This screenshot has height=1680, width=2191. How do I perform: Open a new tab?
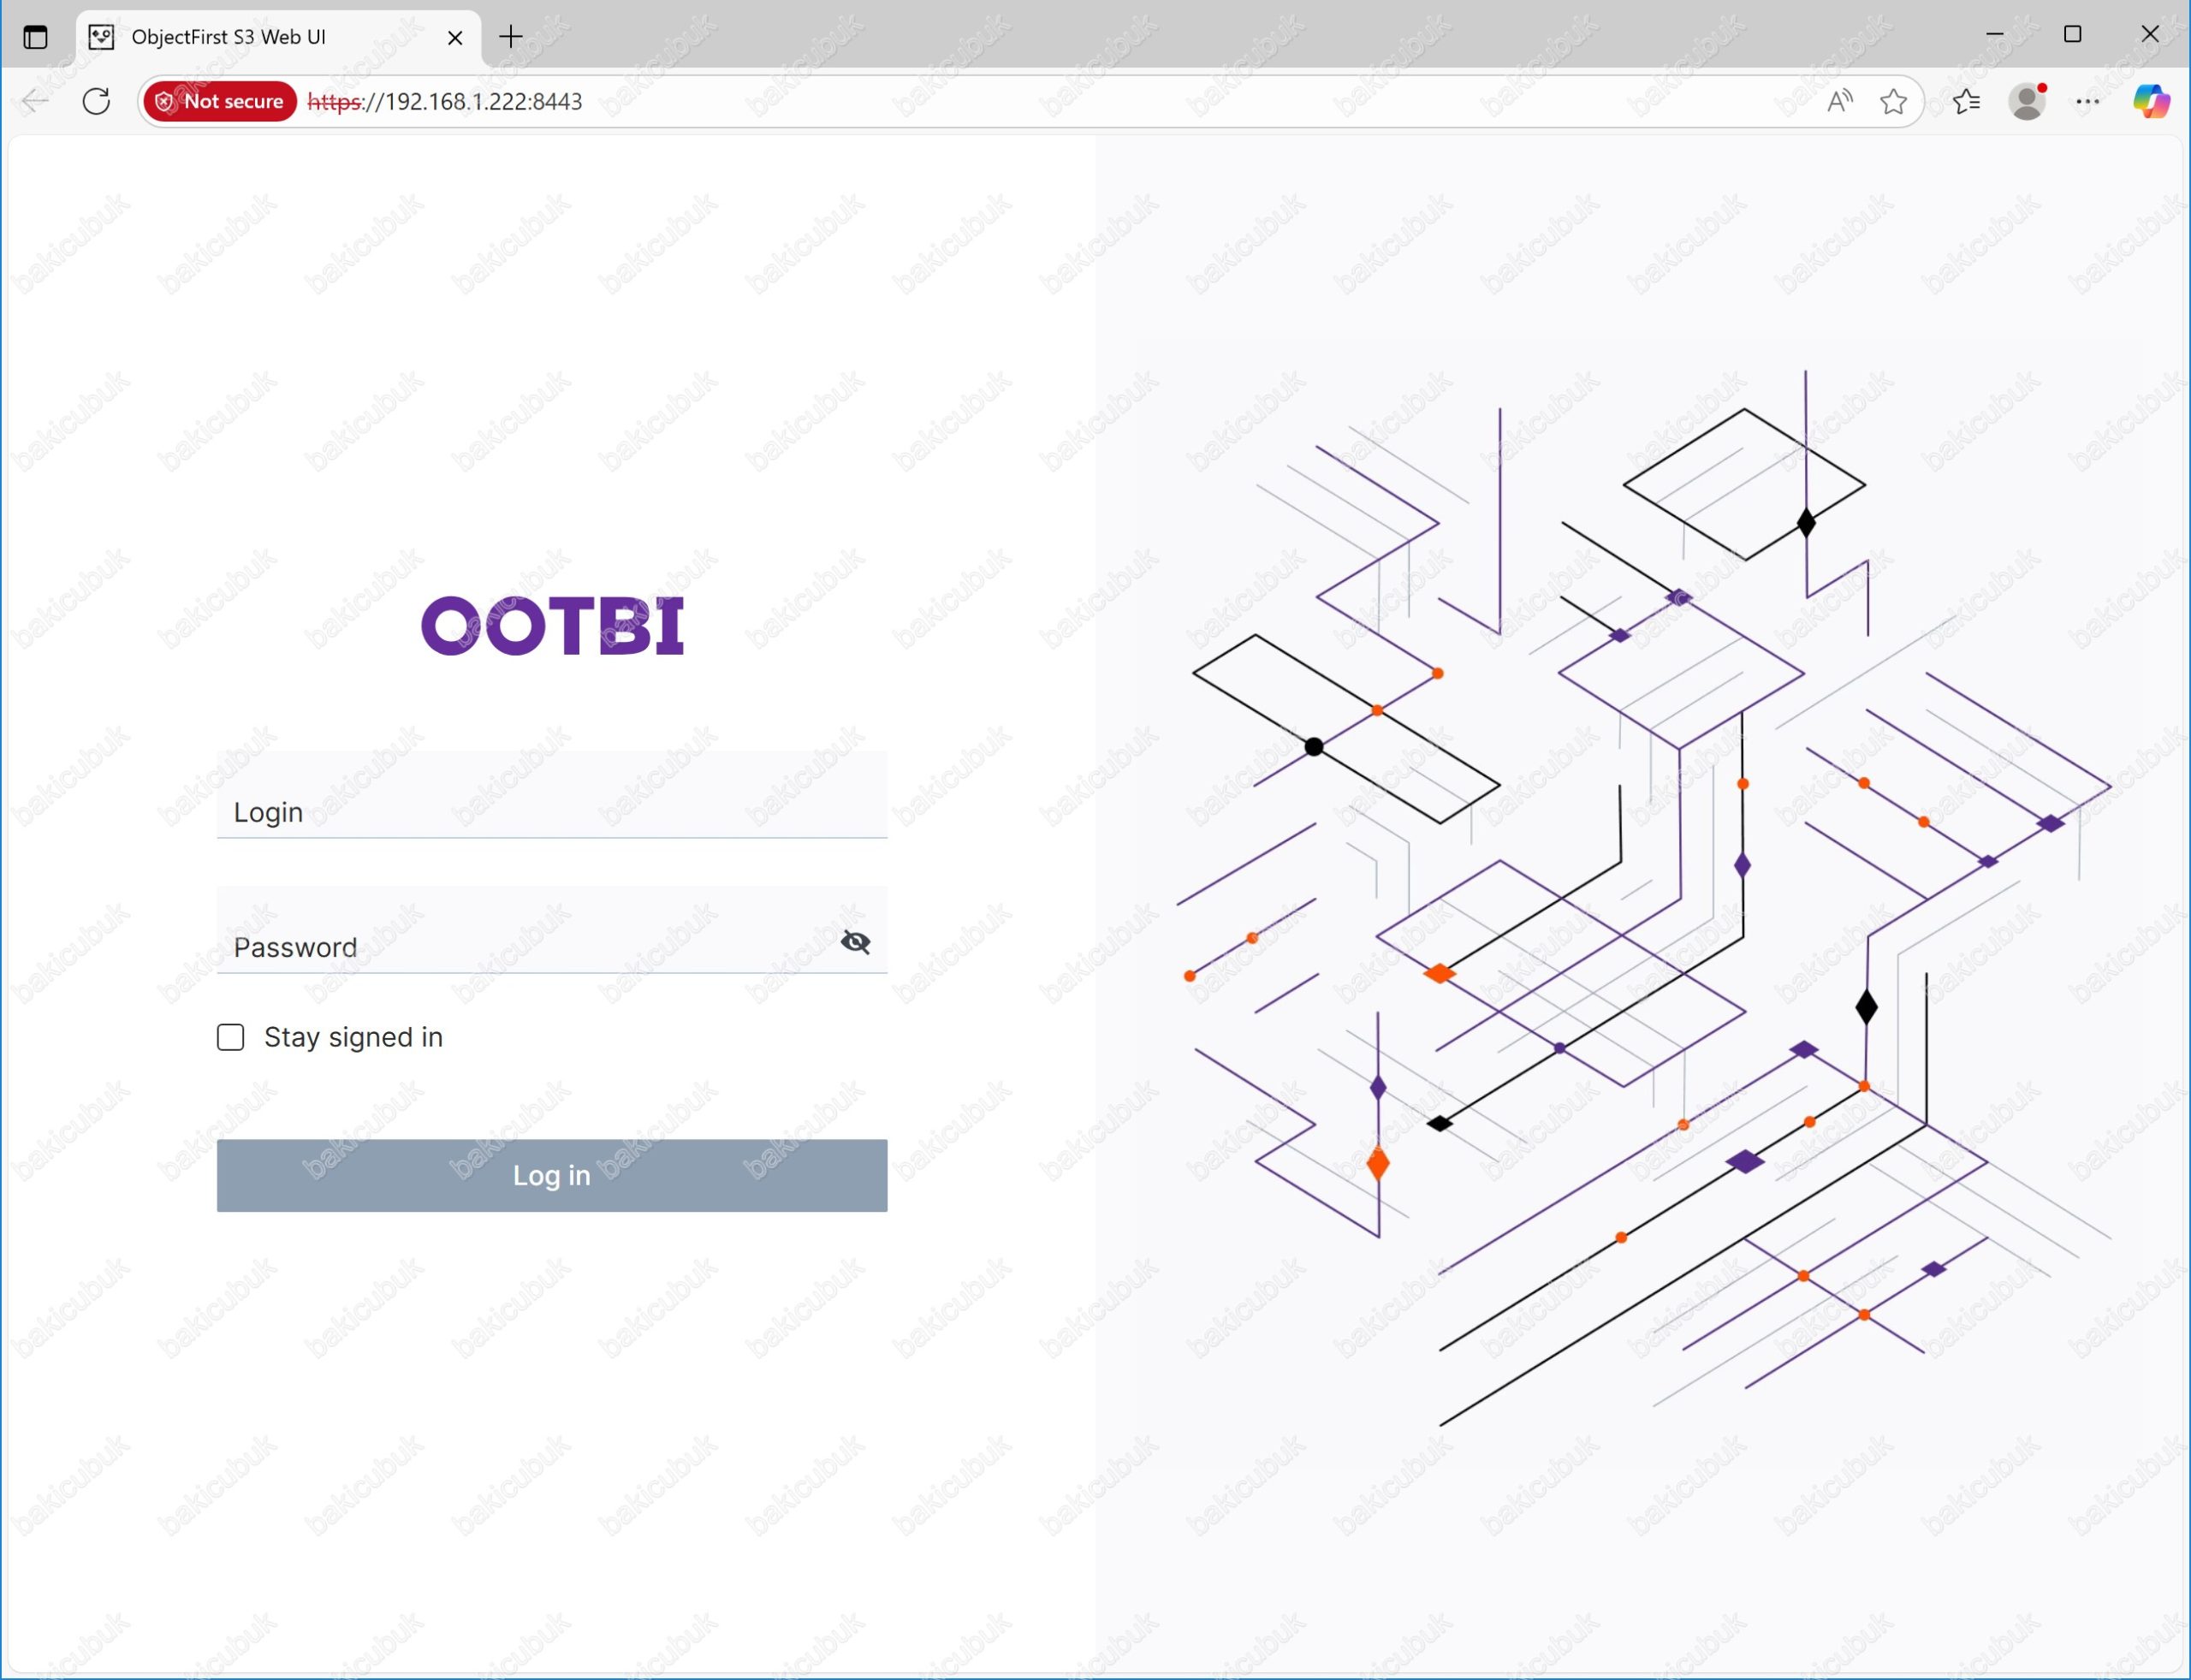(x=511, y=37)
